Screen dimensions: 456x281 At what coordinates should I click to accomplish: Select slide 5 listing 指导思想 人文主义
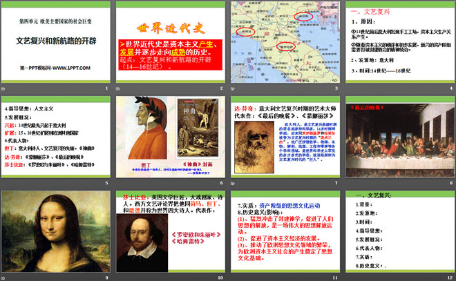point(56,137)
